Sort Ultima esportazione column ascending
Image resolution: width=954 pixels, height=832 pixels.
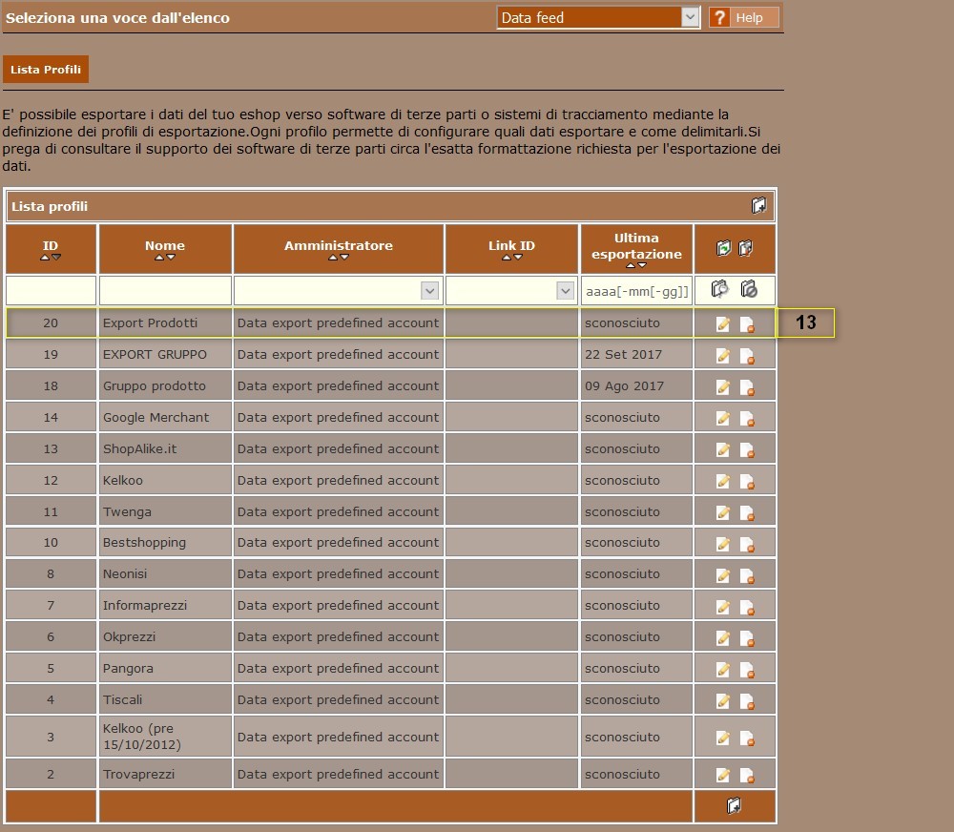631,265
